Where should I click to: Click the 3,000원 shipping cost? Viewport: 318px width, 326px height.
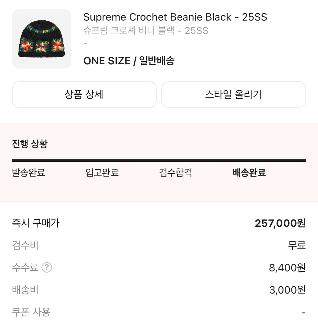pyautogui.click(x=287, y=290)
